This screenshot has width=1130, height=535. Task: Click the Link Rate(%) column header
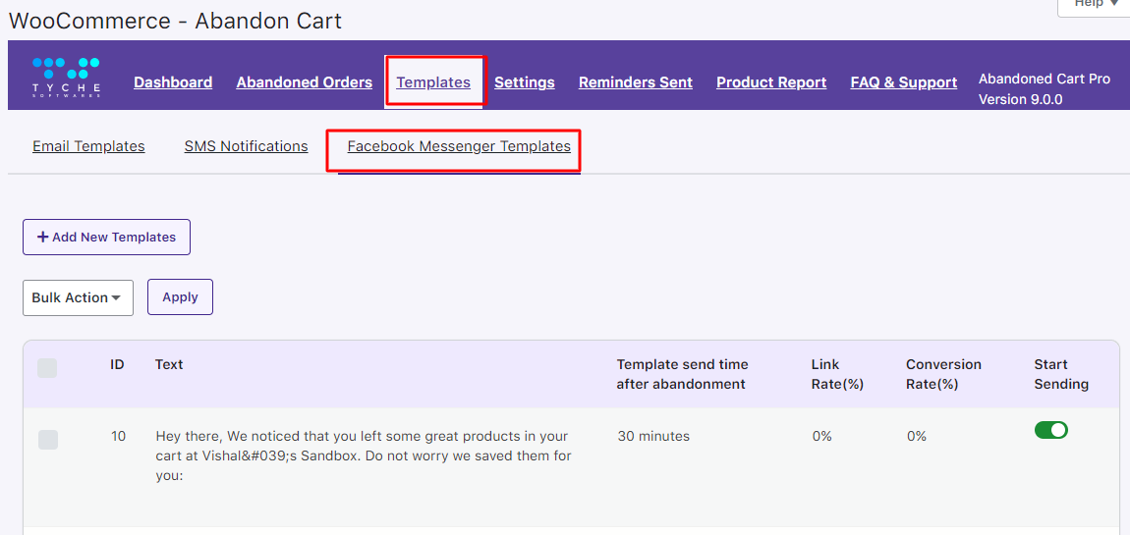pos(837,374)
